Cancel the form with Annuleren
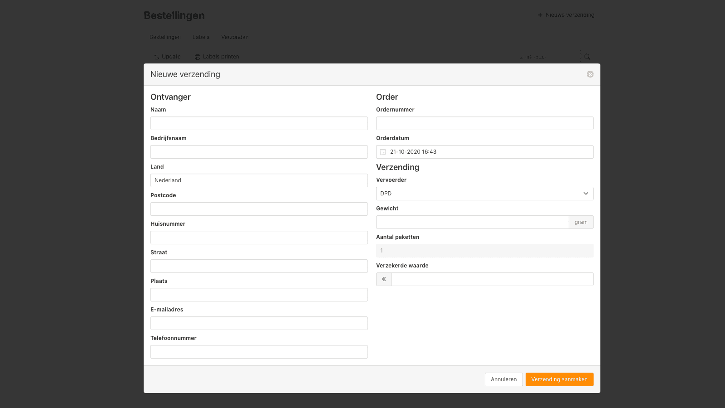The image size is (725, 408). pyautogui.click(x=503, y=379)
